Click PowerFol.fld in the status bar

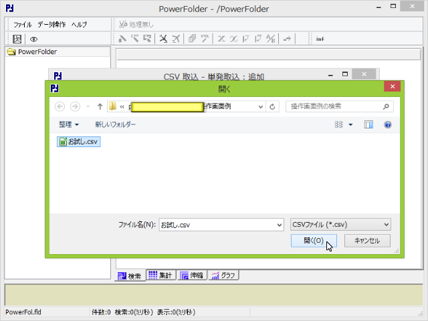[x=23, y=312]
